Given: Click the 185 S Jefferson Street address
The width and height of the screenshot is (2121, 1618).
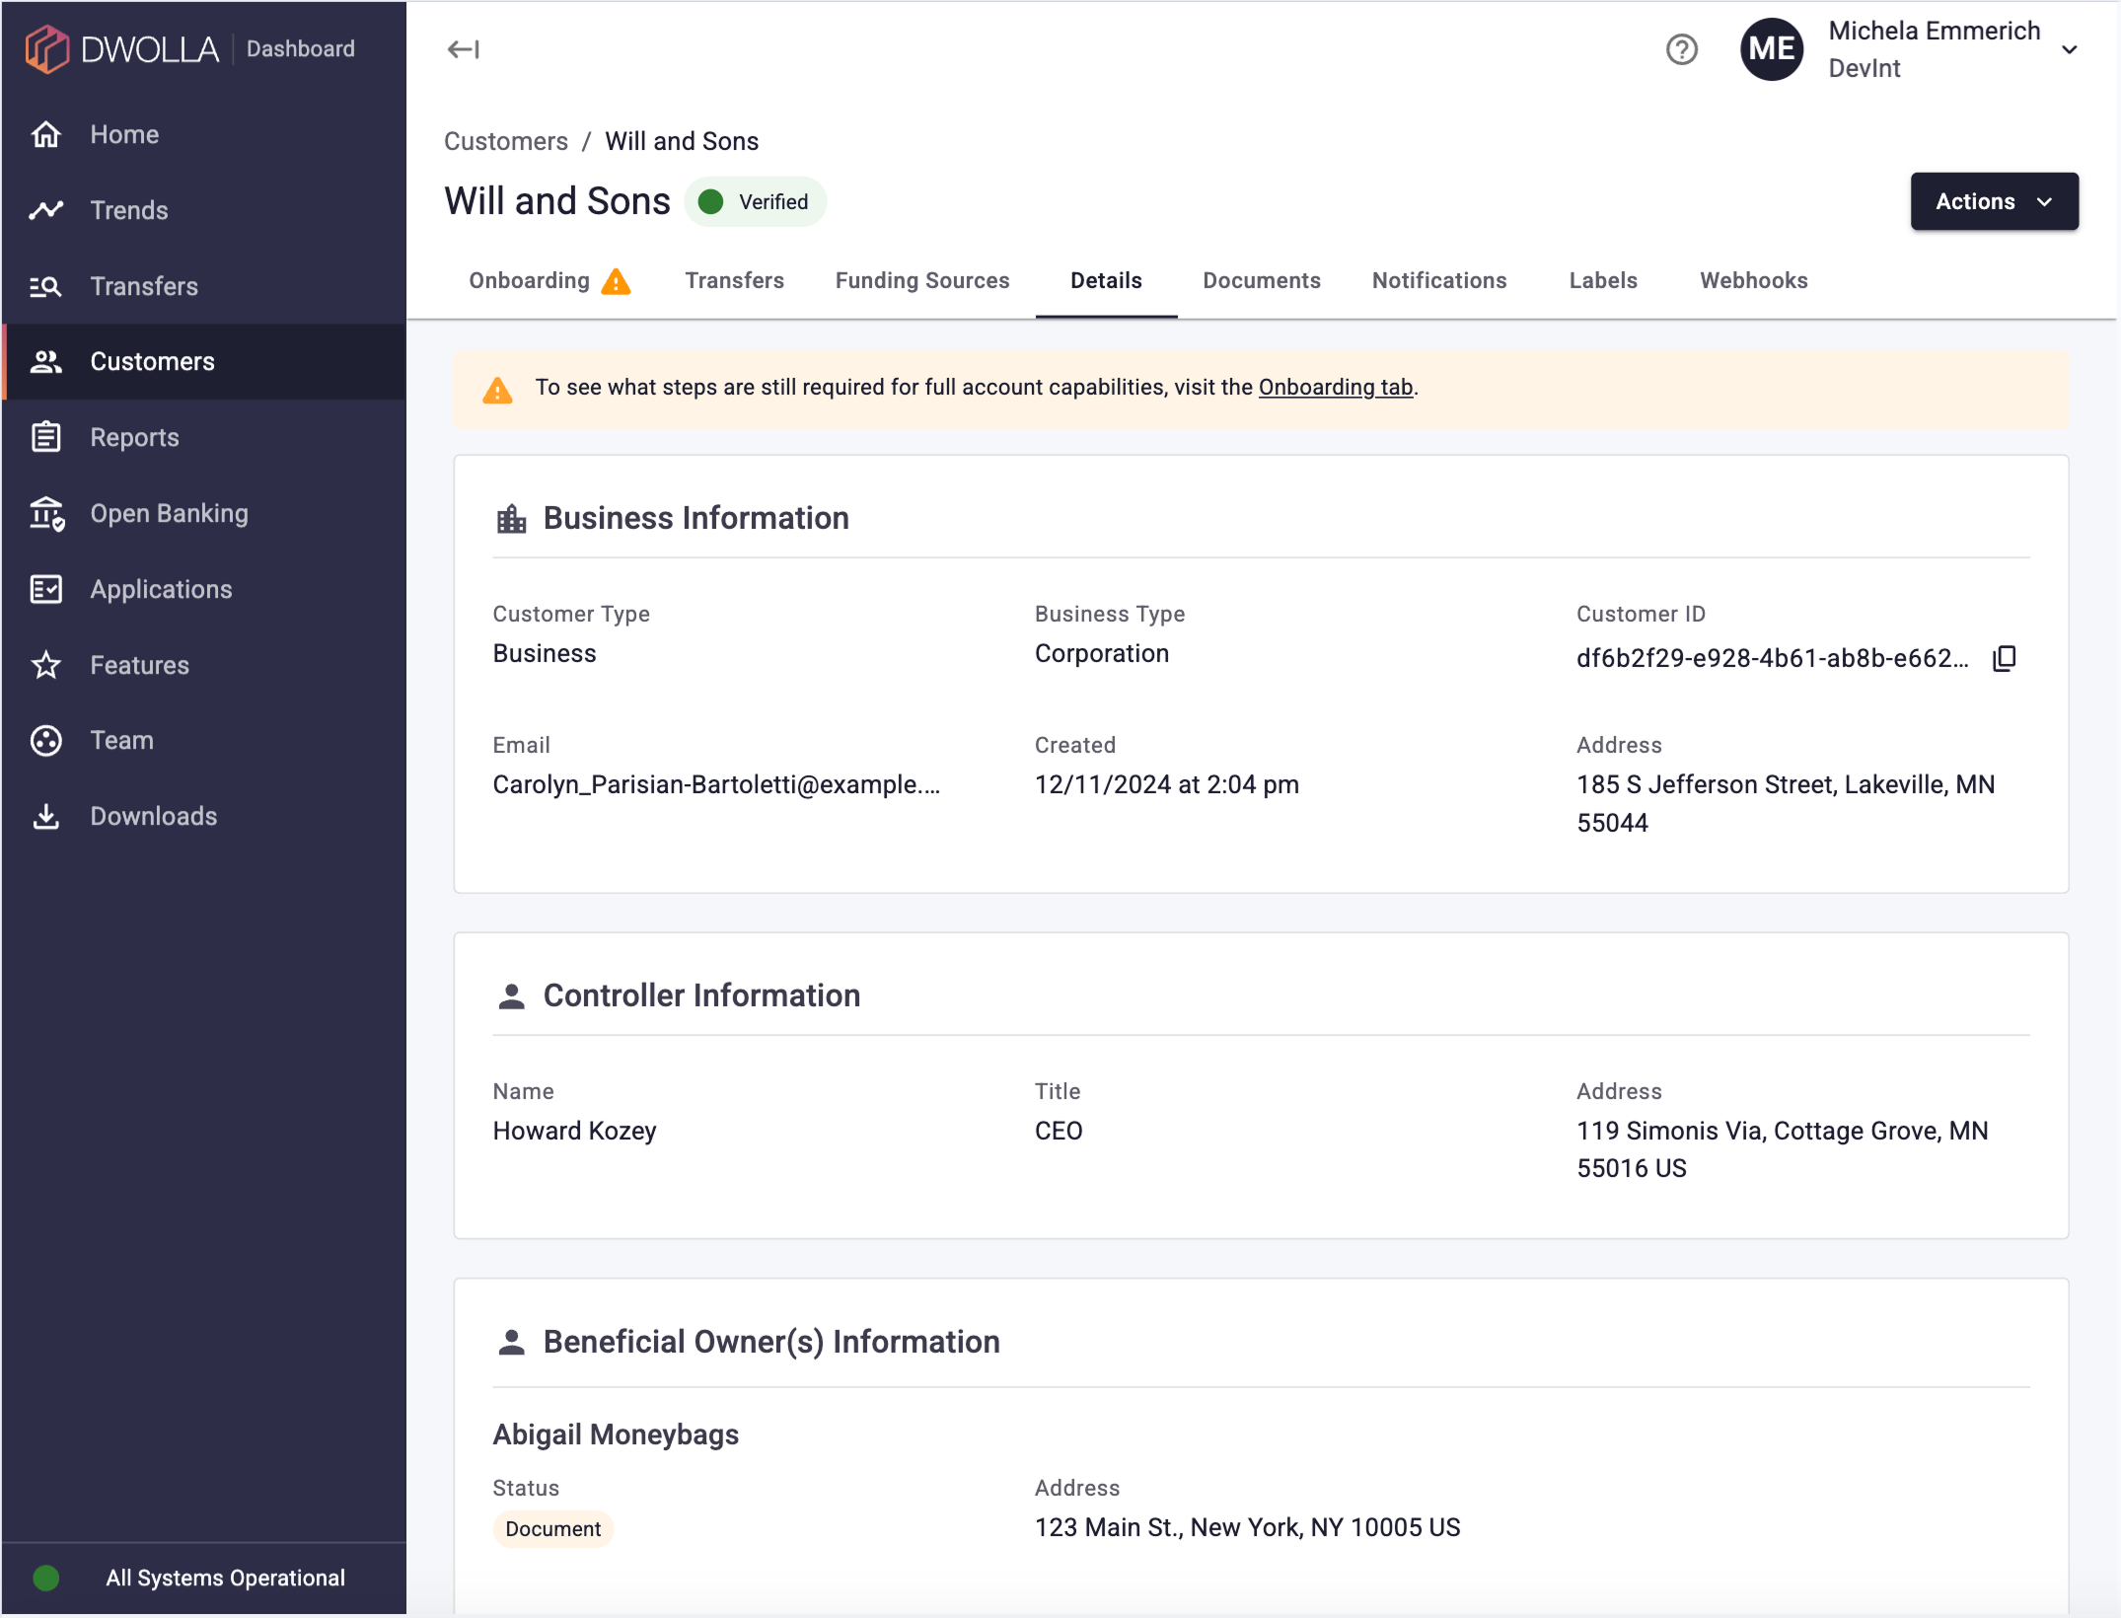Looking at the screenshot, I should (x=1786, y=803).
